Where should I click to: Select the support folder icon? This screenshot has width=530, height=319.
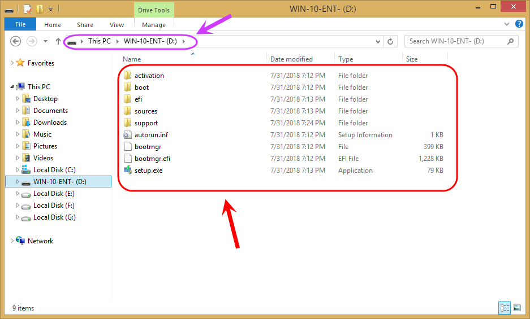point(127,123)
